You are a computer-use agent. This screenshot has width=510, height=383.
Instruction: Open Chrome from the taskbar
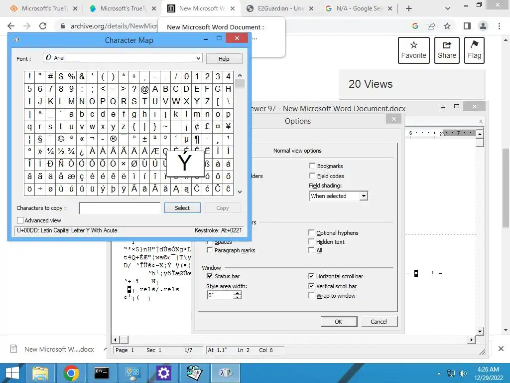[71, 373]
